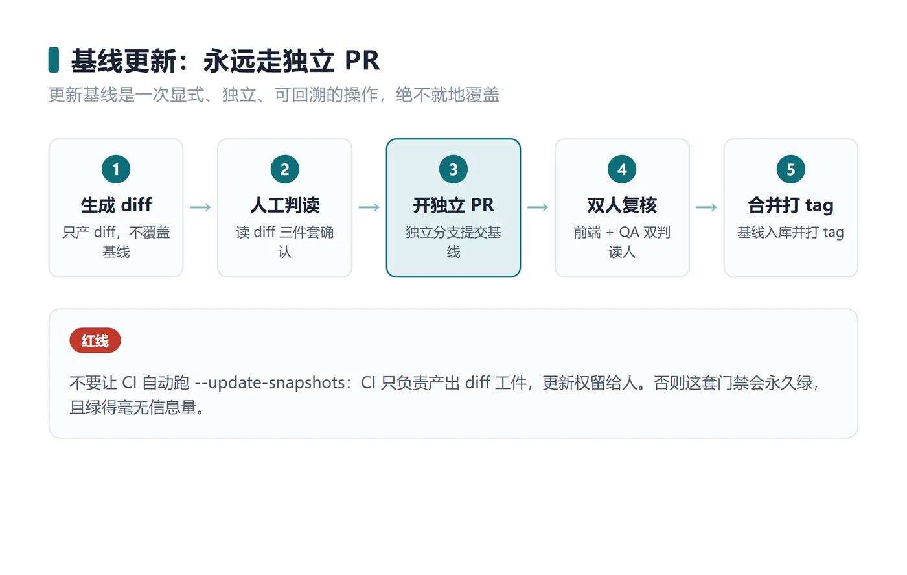Click the description 只产 diff，不覆盖基线
The image size is (907, 575).
116,242
